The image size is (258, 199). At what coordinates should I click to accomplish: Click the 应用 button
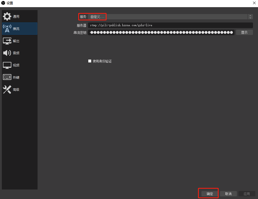point(247,194)
